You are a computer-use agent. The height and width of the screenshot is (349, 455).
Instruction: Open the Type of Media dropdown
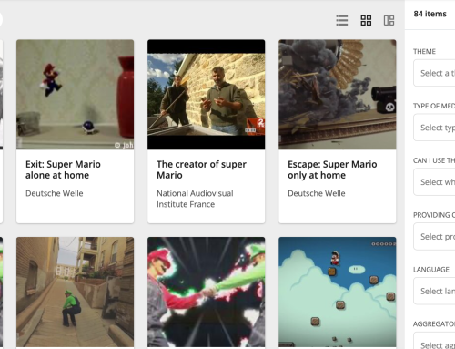pyautogui.click(x=434, y=128)
